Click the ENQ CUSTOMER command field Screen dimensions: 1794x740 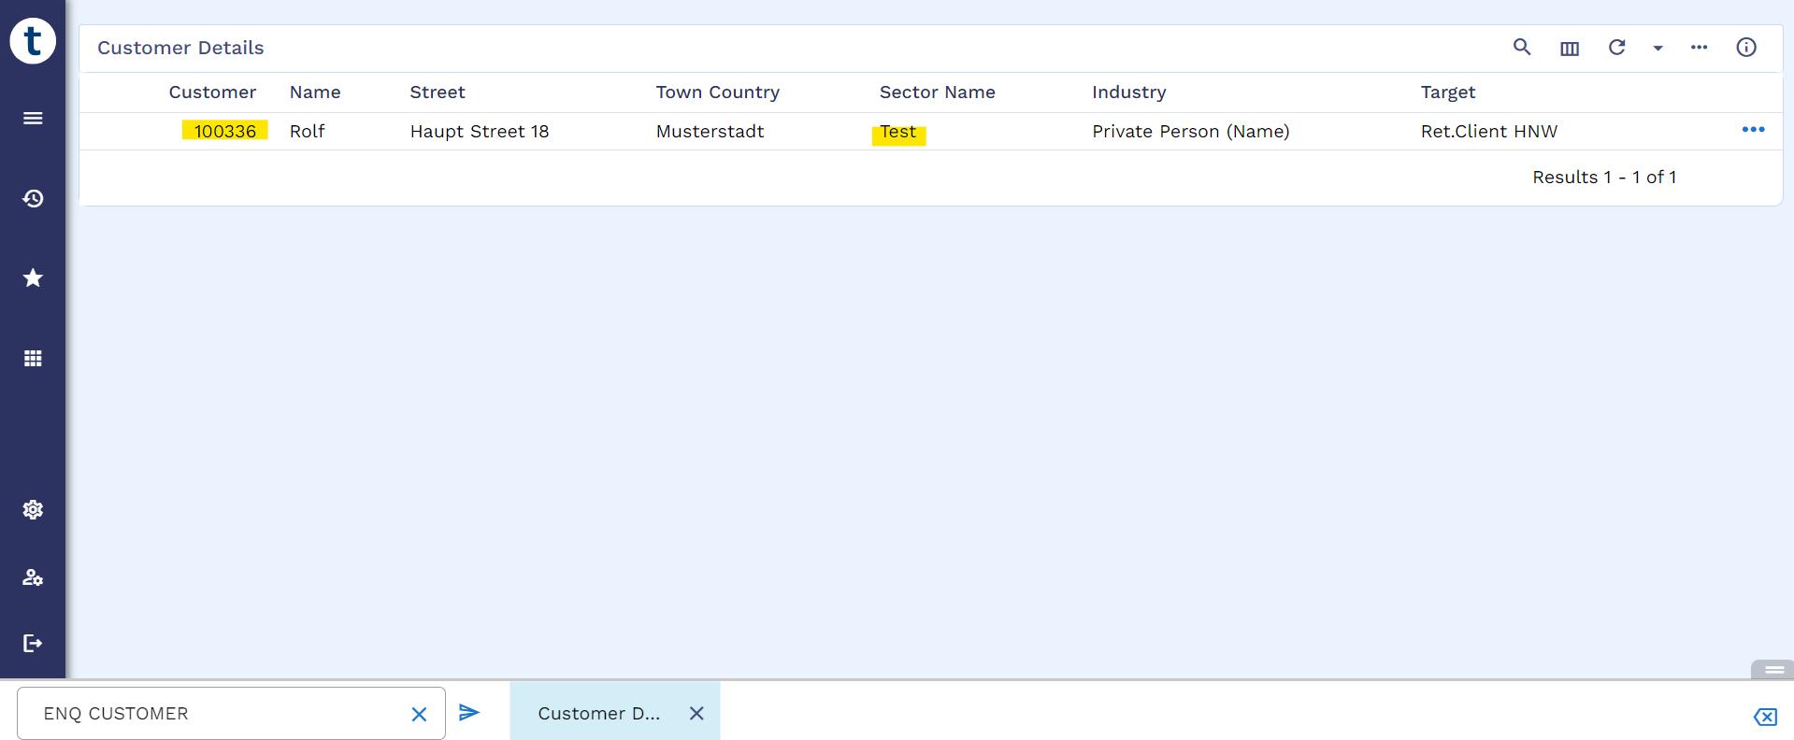pyautogui.click(x=215, y=714)
